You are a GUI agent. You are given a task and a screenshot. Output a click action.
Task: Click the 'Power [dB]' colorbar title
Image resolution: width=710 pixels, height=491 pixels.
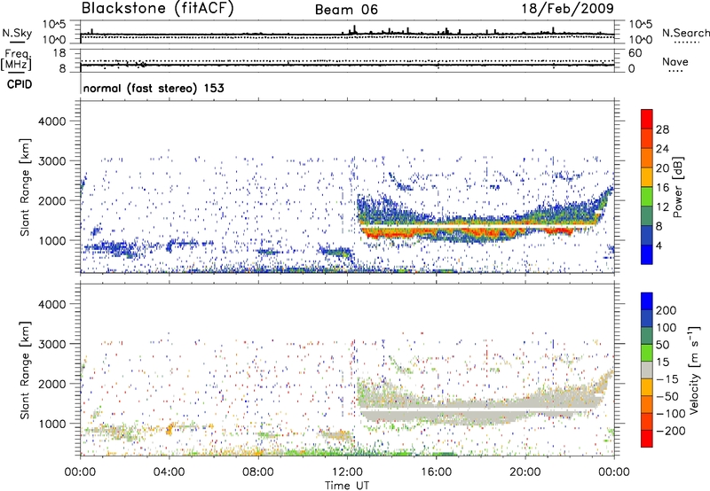coord(677,187)
